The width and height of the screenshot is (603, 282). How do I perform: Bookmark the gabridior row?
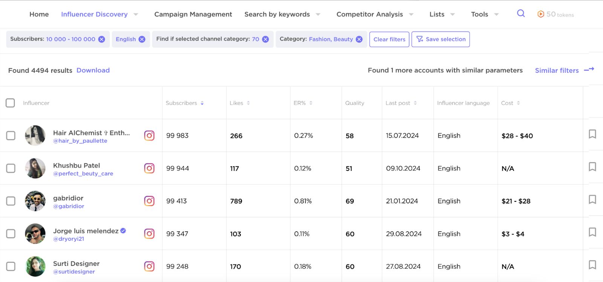pyautogui.click(x=592, y=199)
